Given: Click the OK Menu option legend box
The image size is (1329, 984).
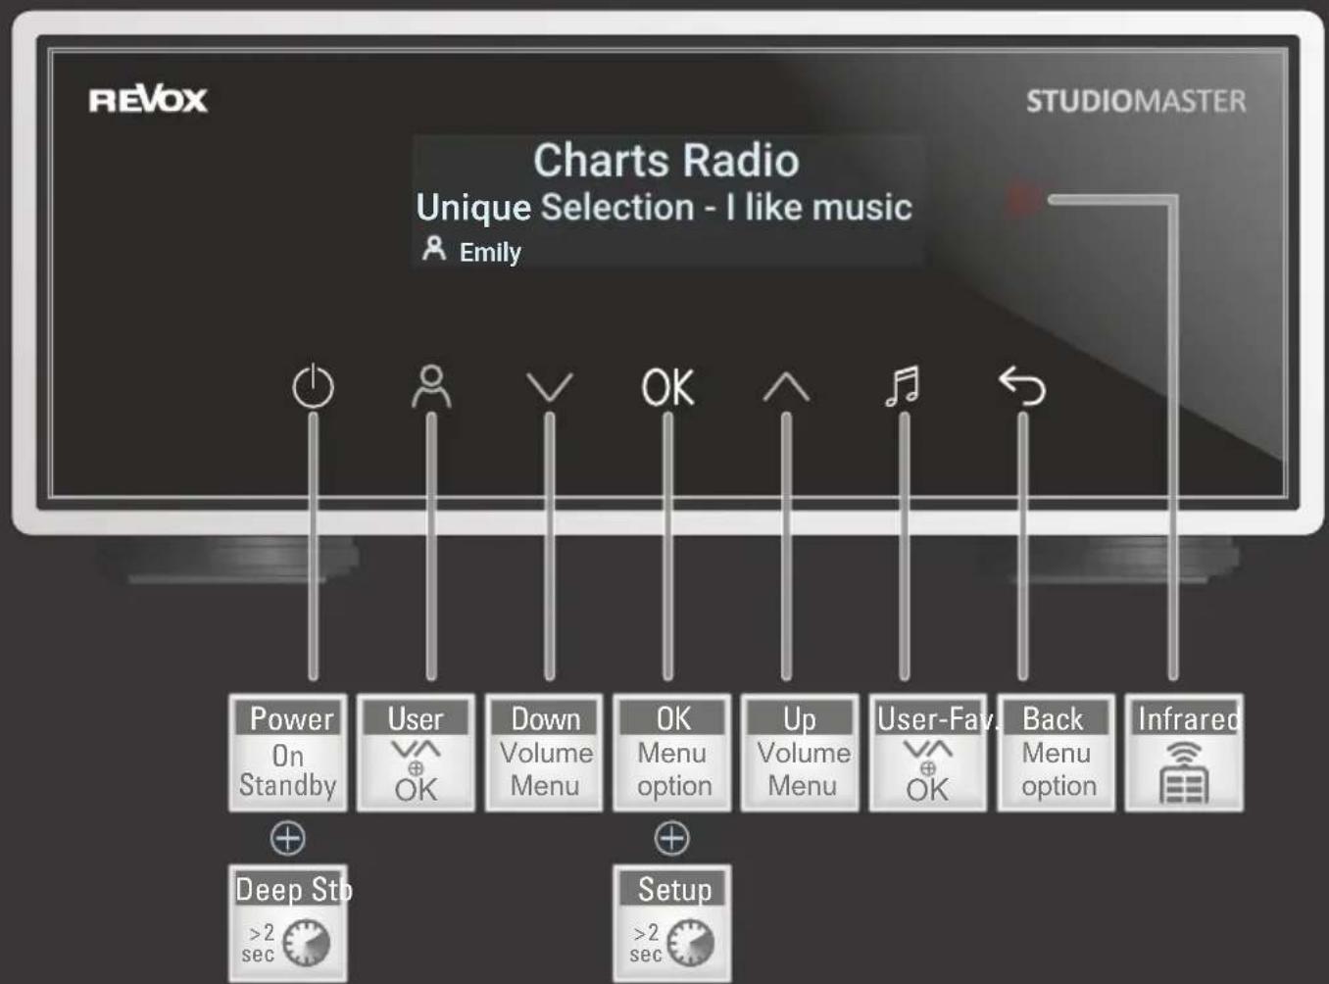Looking at the screenshot, I should tap(672, 753).
